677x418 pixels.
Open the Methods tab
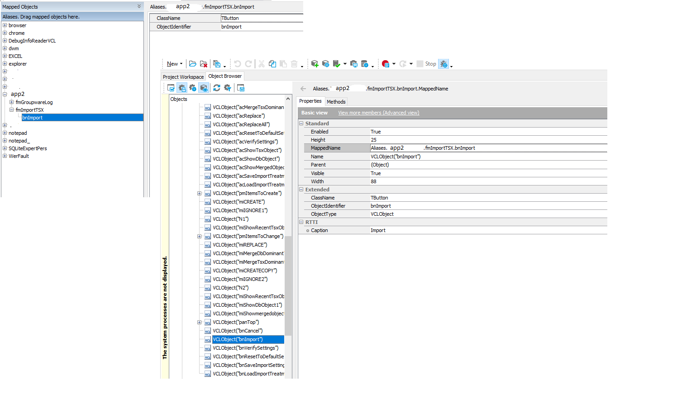(336, 102)
